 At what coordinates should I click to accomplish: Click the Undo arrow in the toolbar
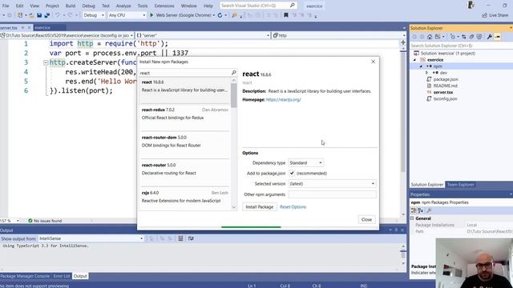click(58, 15)
